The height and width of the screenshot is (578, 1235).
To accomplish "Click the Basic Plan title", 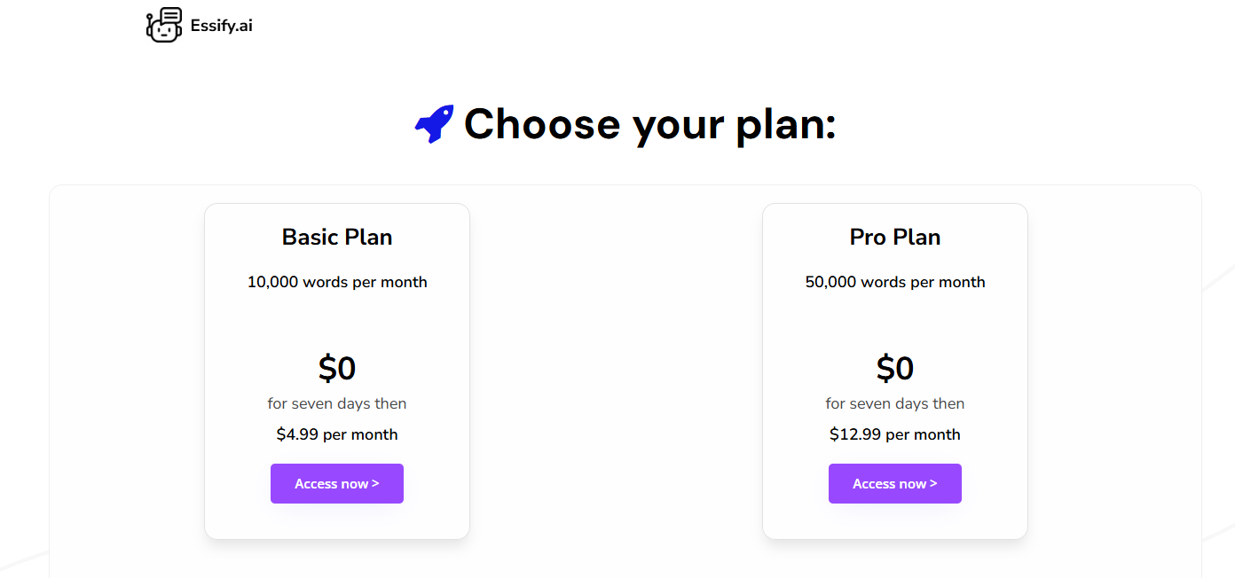I will [x=337, y=237].
